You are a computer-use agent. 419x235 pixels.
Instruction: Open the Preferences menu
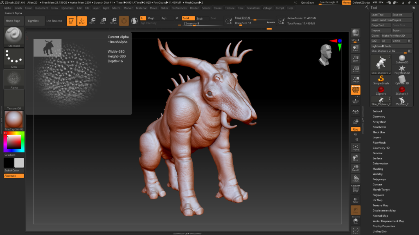tap(179, 8)
